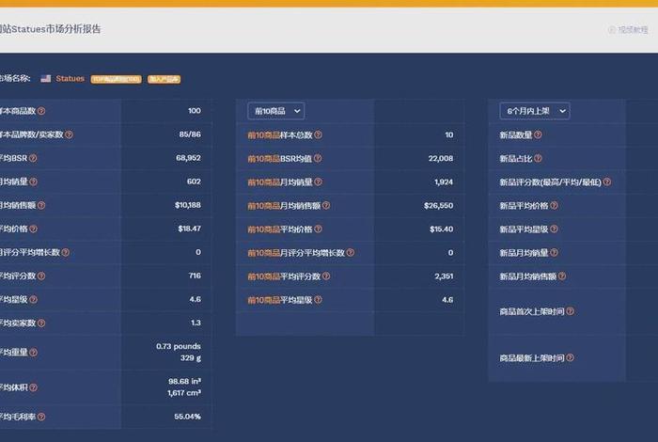The height and width of the screenshot is (442, 658).
Task: Select the weight value 0.73 pounds
Action: tap(179, 346)
